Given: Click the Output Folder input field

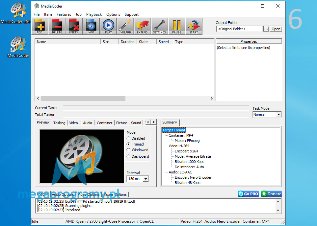Looking at the screenshot, I should point(239,29).
